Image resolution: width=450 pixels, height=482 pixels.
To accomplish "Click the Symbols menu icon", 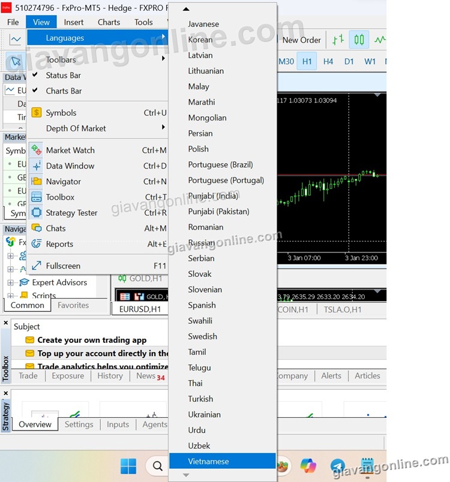I will click(36, 113).
